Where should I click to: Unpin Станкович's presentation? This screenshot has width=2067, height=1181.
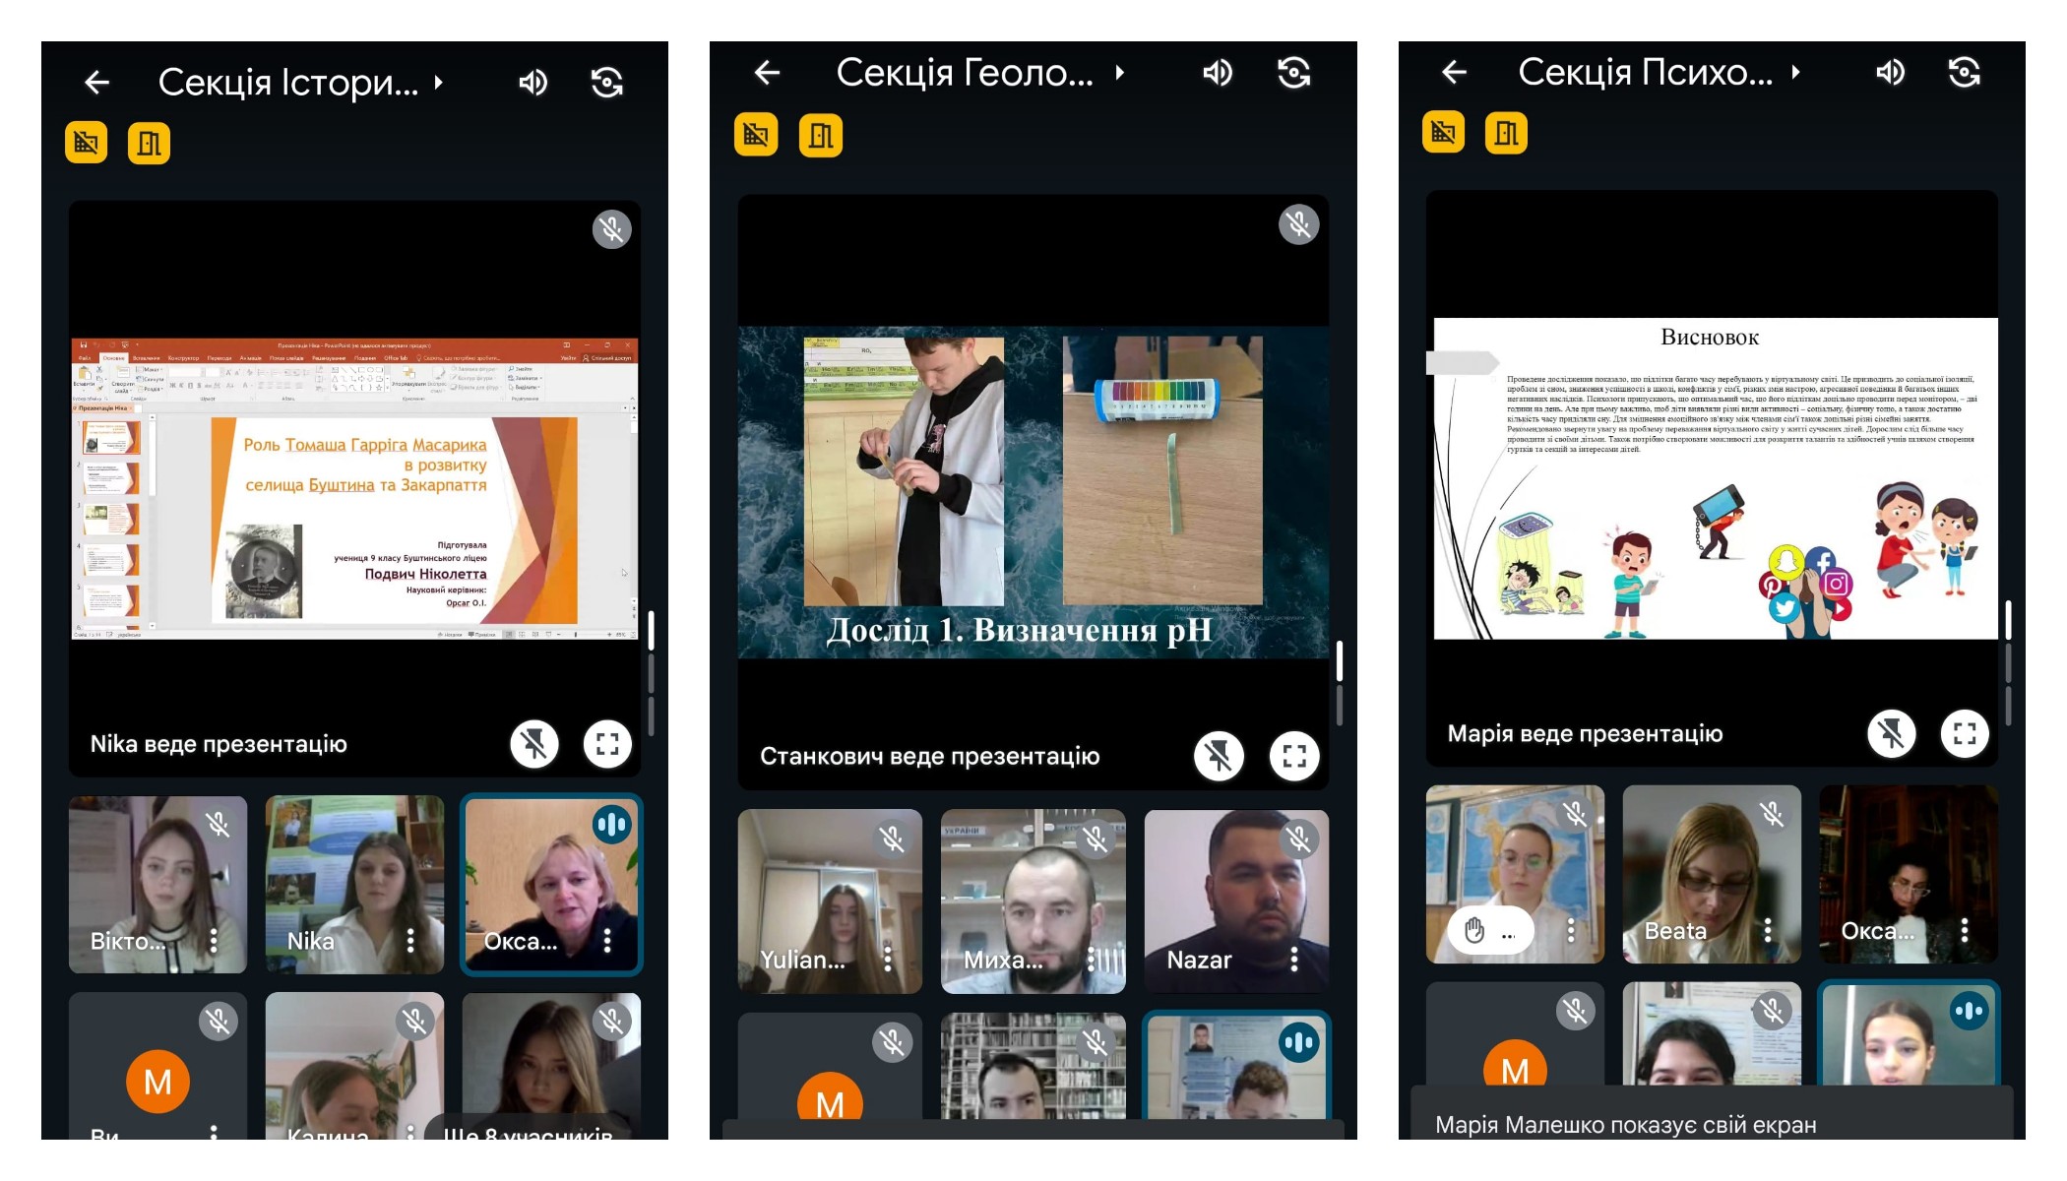coord(1219,756)
